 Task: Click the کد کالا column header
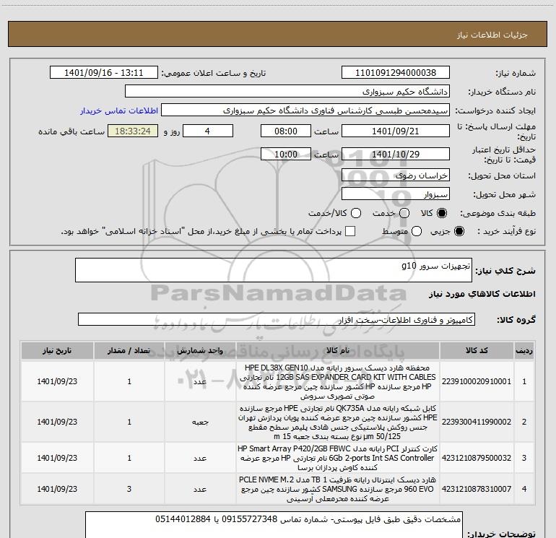[477, 351]
